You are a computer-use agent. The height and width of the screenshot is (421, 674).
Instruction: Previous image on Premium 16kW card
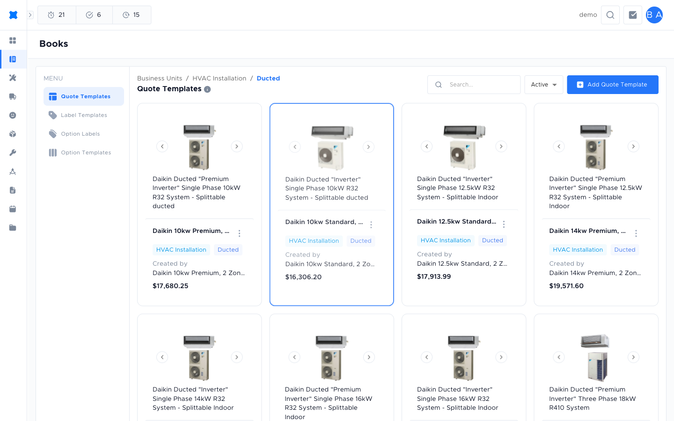click(x=294, y=357)
